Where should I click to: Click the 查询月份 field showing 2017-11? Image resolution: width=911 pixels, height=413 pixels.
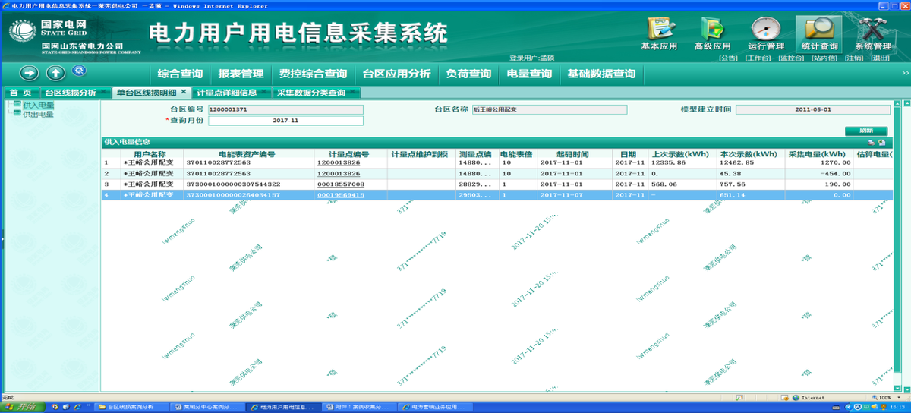point(285,120)
